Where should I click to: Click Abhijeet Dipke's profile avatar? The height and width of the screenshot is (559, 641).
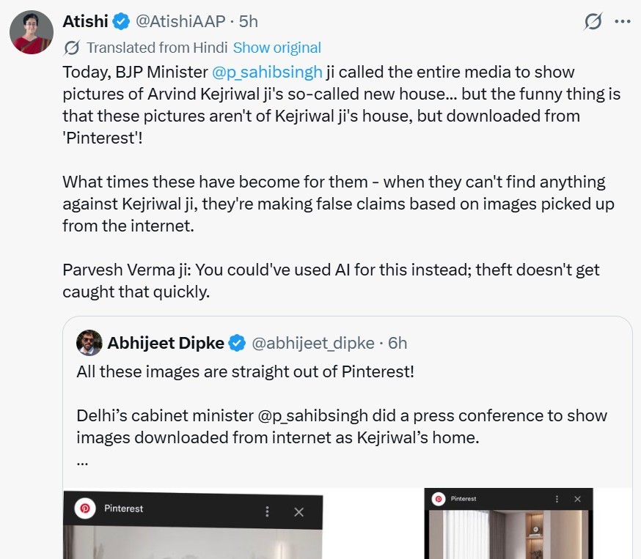(x=89, y=343)
